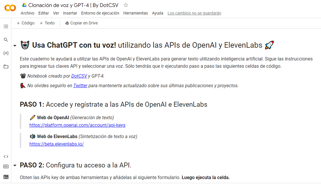The image size is (321, 184).
Task: Click the Google Drive icon beside notebook title
Action: coord(24,5)
